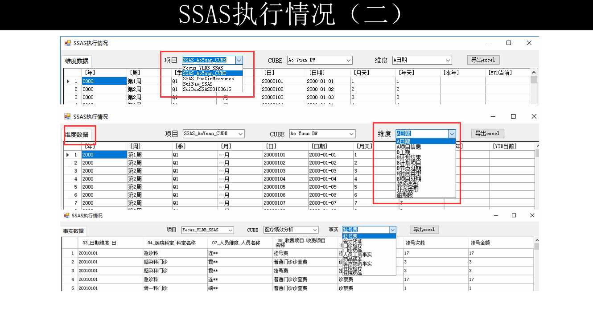Click scroll-up arrow in project-list window grid
Image resolution: width=593 pixels, height=321 pixels.
(534, 72)
